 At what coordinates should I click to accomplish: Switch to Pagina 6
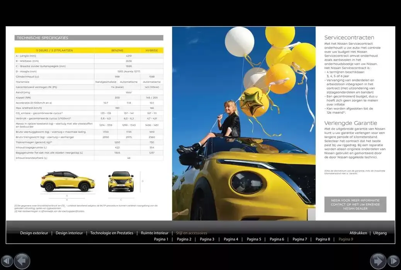277,239
